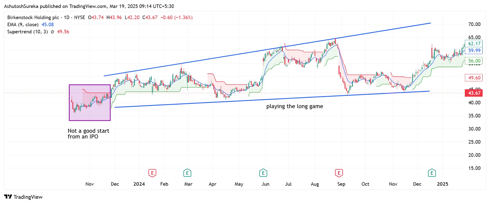Screen dimensions: 490x204
Task: Click the AshutoshSureka published header text
Action: (89, 6)
